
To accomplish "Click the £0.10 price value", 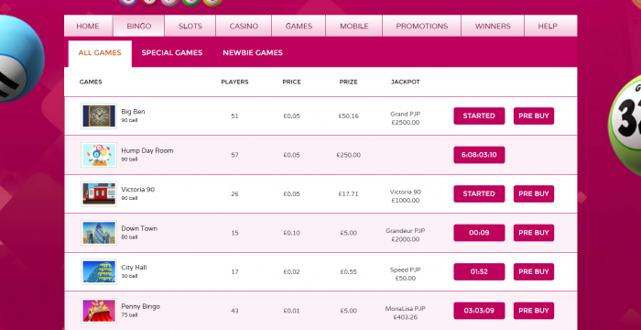I will (291, 233).
